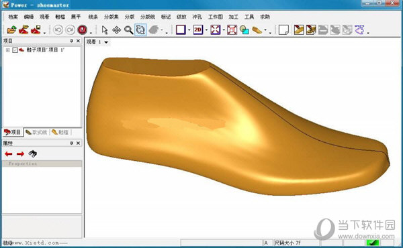The image size is (403, 248).
Task: Click the open folder icon
Action: (11, 30)
